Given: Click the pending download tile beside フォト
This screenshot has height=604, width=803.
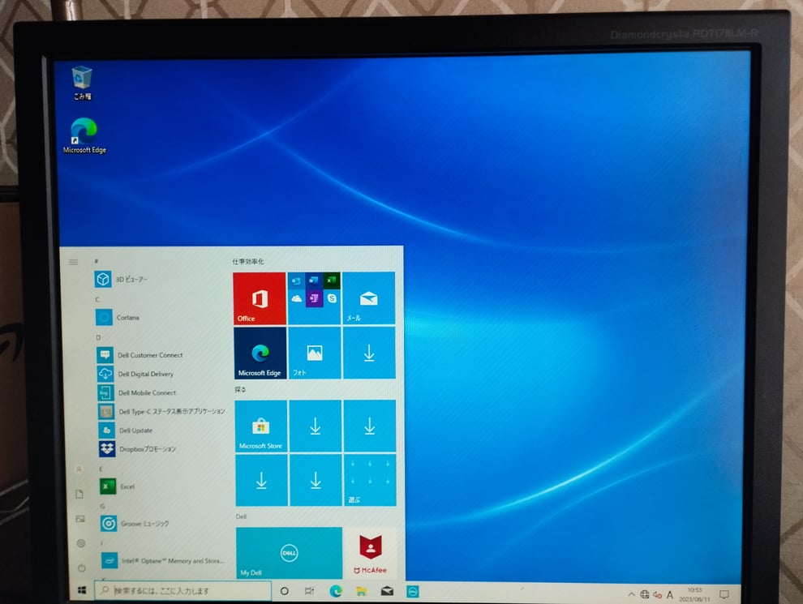Looking at the screenshot, I should (369, 353).
